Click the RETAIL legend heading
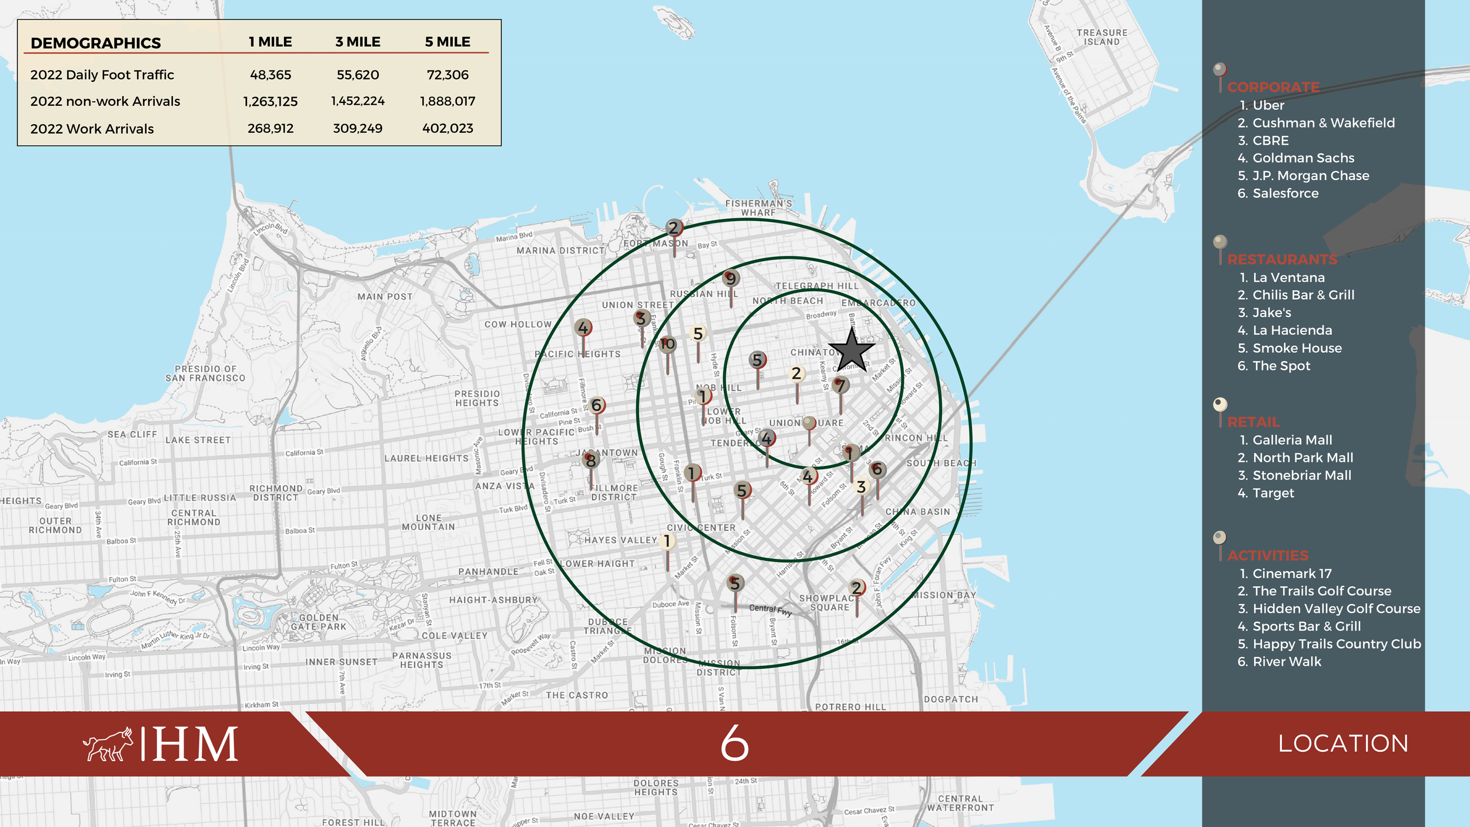The height and width of the screenshot is (827, 1470). point(1253,422)
